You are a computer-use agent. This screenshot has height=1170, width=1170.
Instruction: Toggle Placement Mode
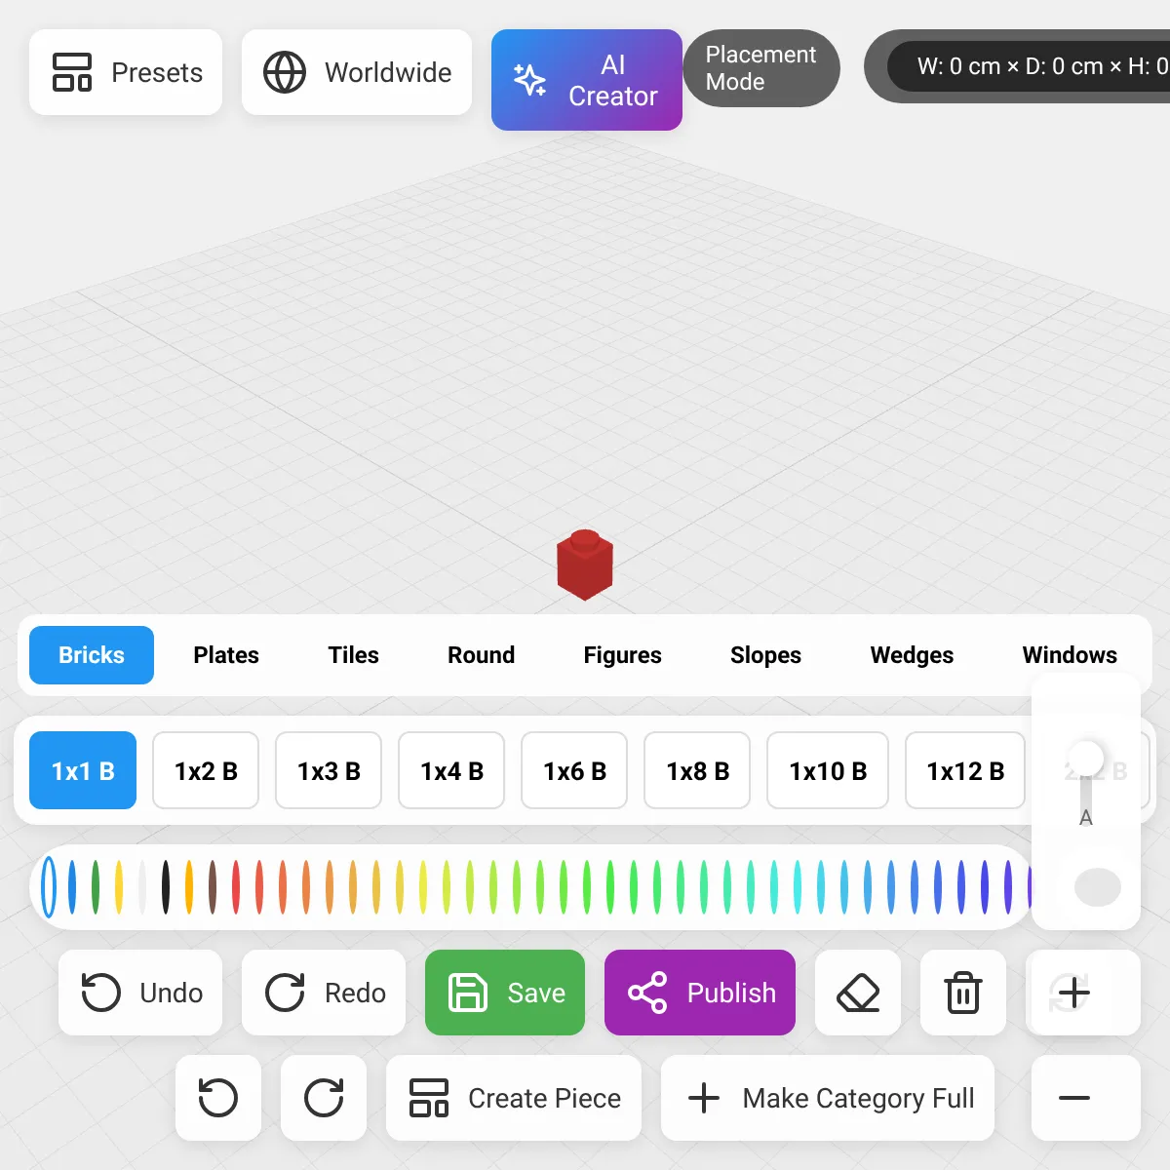(761, 68)
